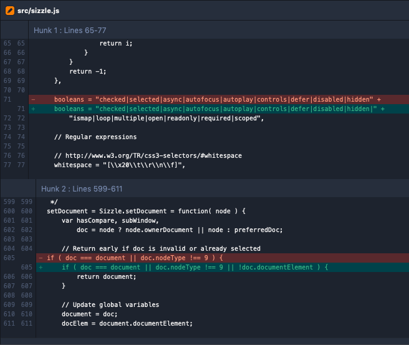409x345 pixels.
Task: Click the setDocument function declaration line
Action: tap(146, 211)
